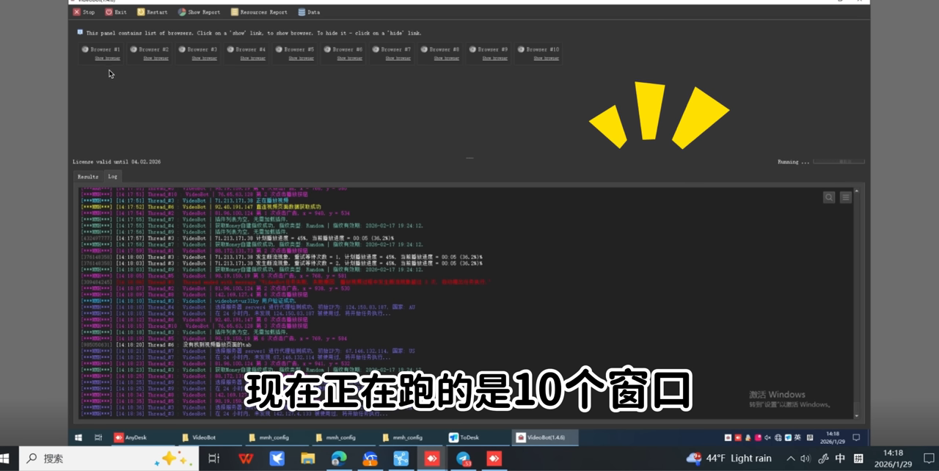Switch to the Log tab
This screenshot has width=939, height=471.
pyautogui.click(x=112, y=176)
